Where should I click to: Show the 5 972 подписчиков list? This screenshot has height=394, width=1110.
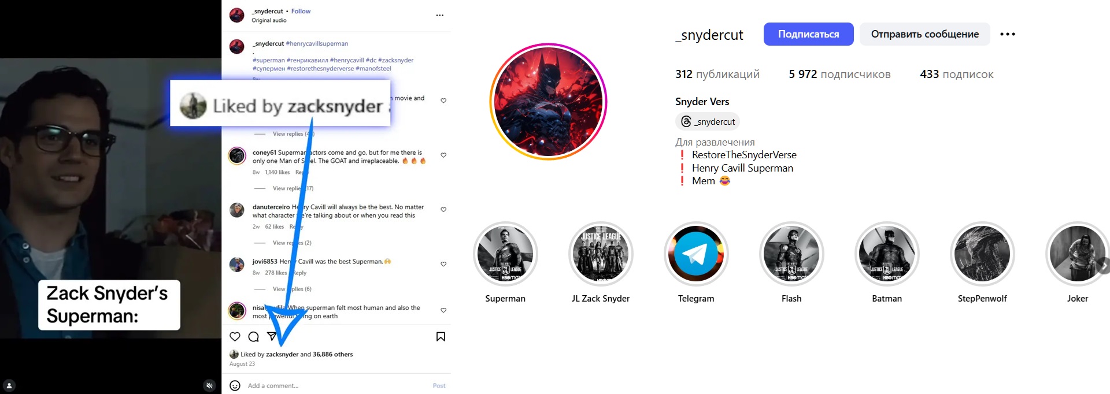coord(839,74)
